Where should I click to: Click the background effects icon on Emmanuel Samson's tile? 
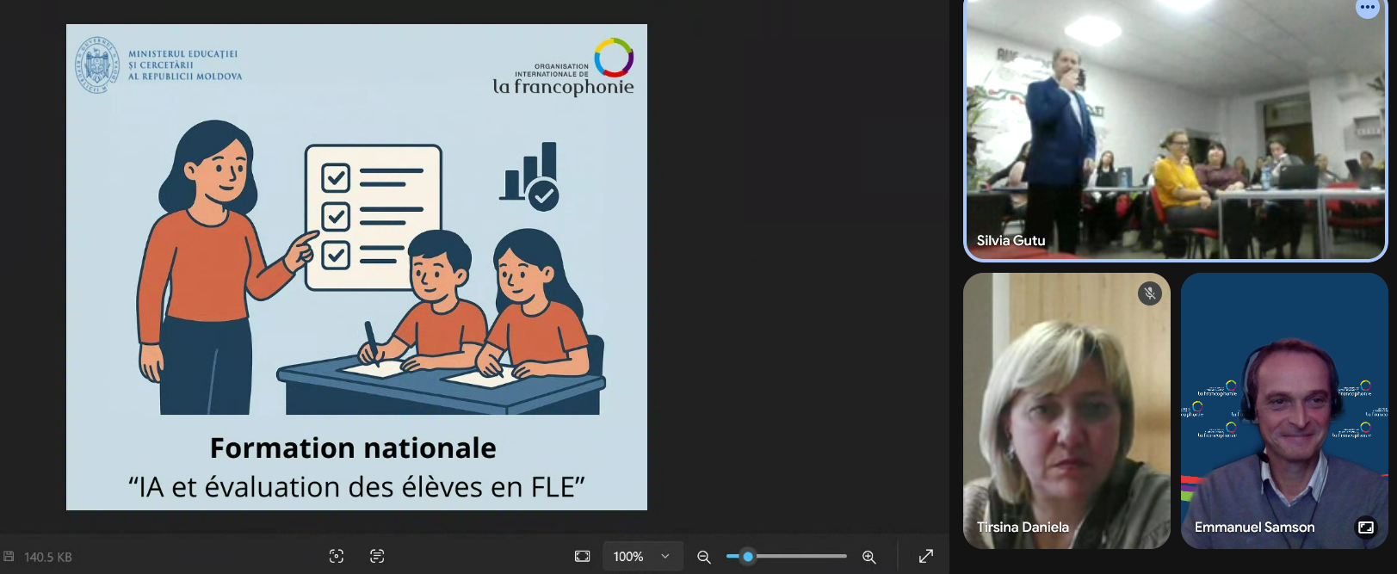tap(1366, 527)
